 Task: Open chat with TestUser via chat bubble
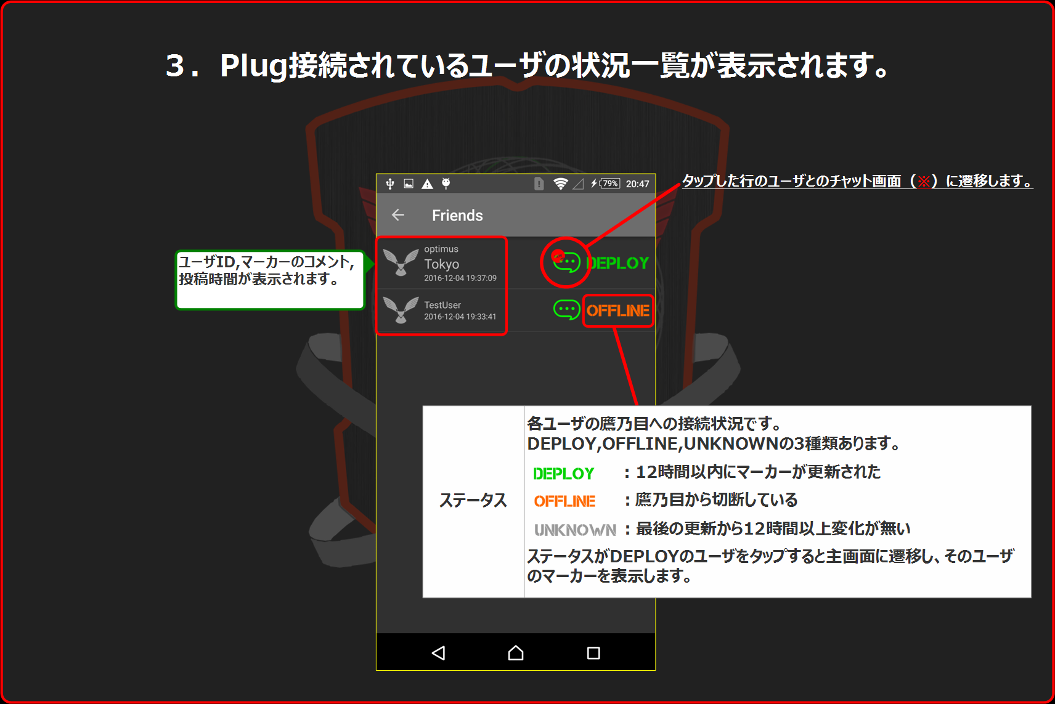(566, 310)
